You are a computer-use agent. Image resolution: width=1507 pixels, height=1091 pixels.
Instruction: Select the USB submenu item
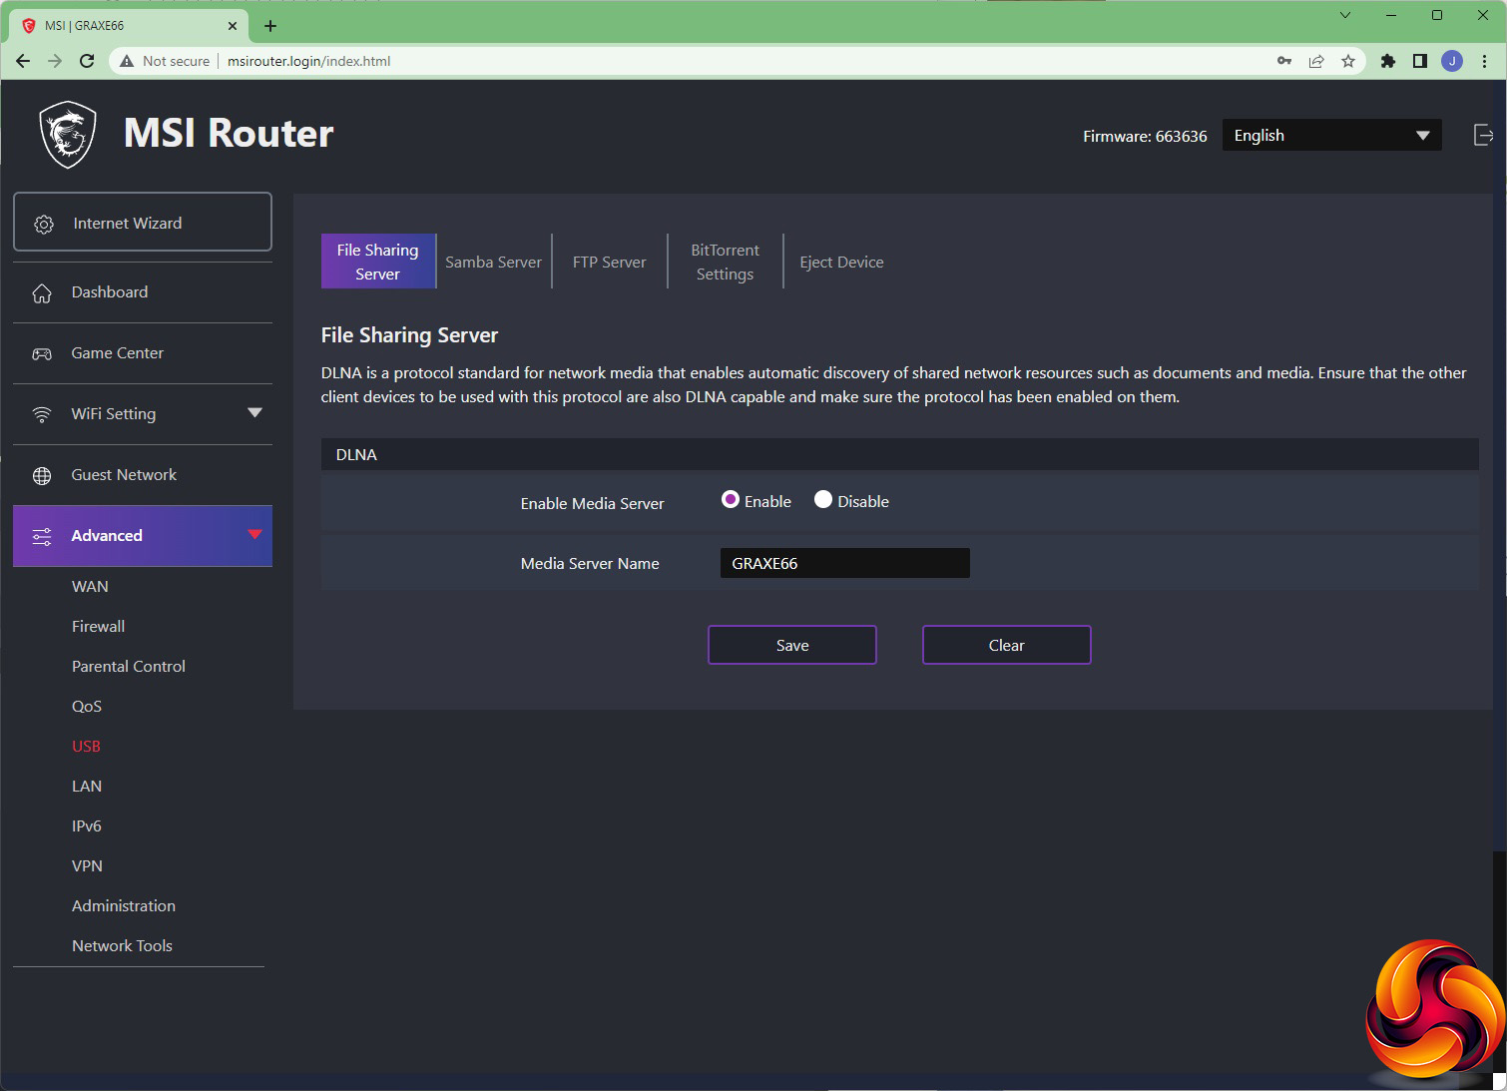(x=86, y=747)
